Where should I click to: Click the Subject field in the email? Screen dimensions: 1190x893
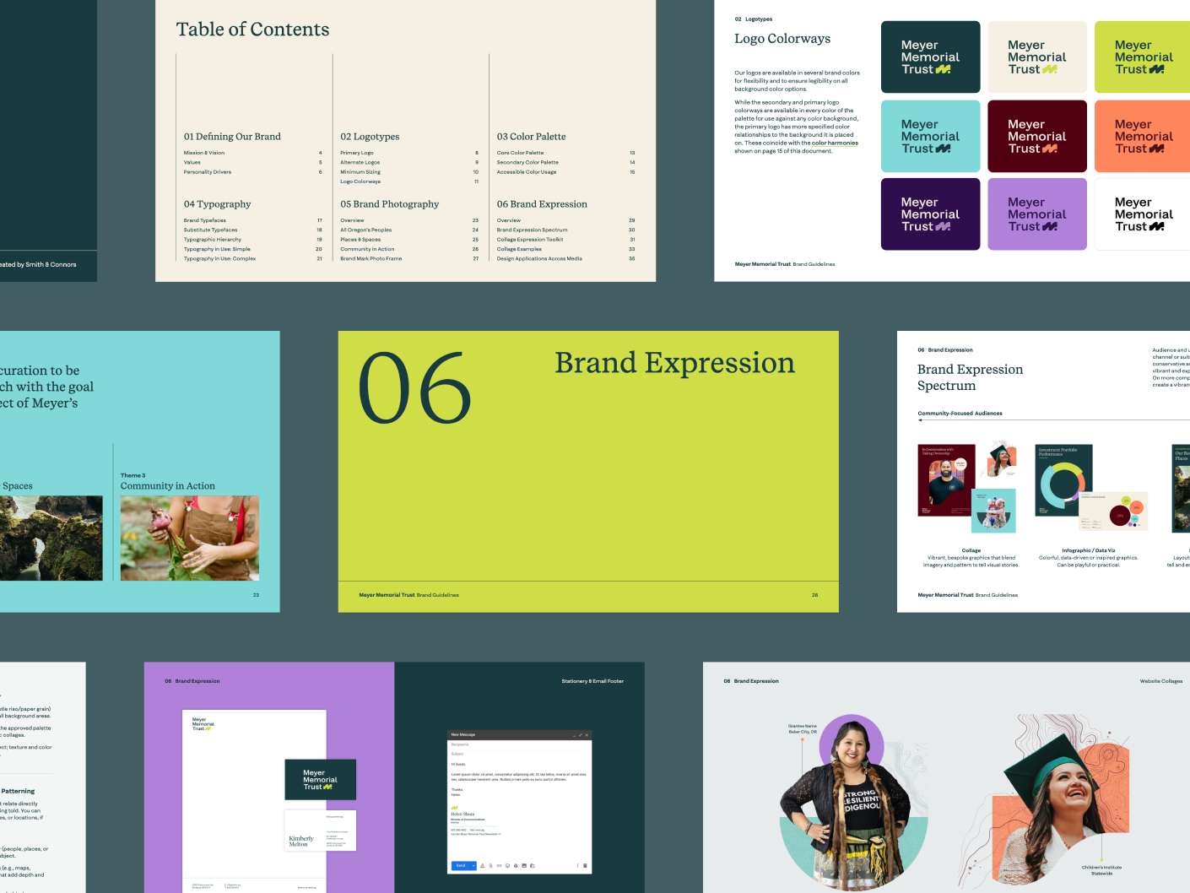[519, 754]
